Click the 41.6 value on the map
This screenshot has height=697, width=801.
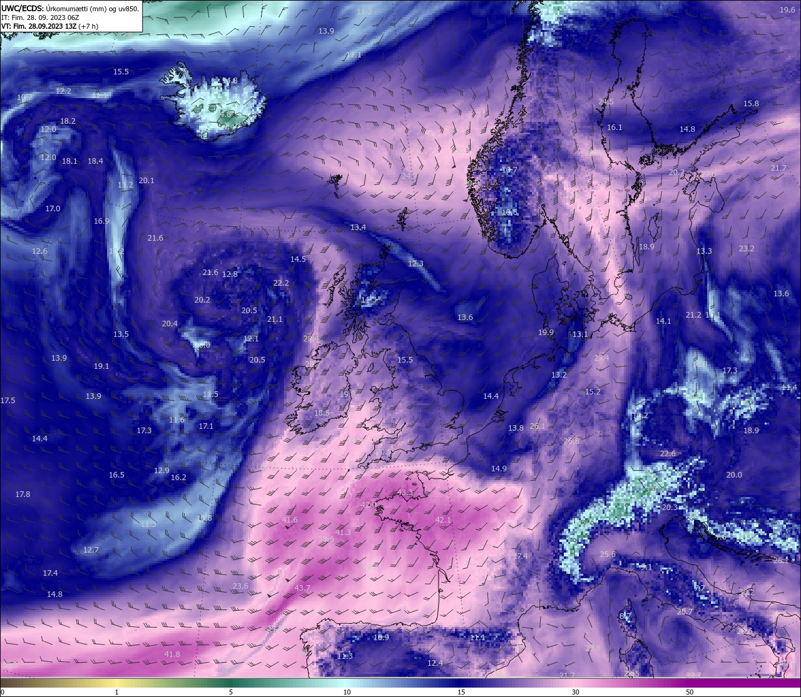click(290, 520)
